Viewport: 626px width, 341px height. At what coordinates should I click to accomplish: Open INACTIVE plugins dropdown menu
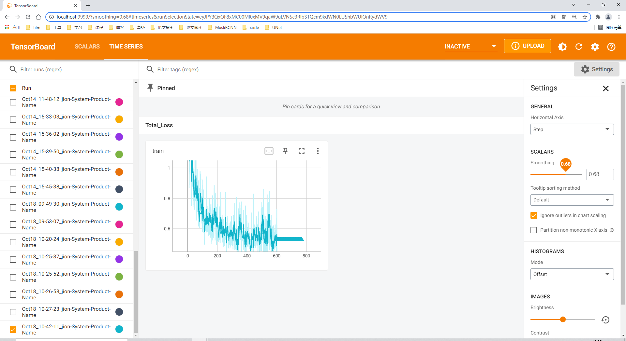tap(470, 47)
